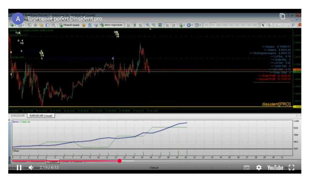Expand the profiles dropdown arrow
Image resolution: width=312 pixels, height=180 pixels.
click(23, 25)
